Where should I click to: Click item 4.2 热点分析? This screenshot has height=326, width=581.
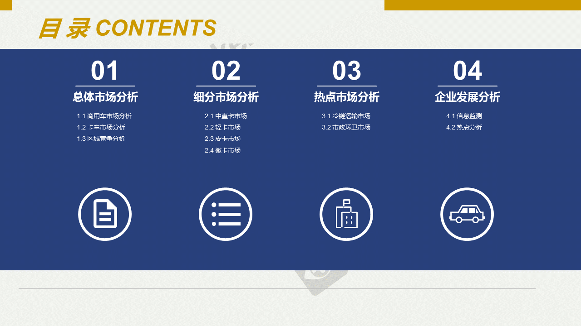coord(464,127)
